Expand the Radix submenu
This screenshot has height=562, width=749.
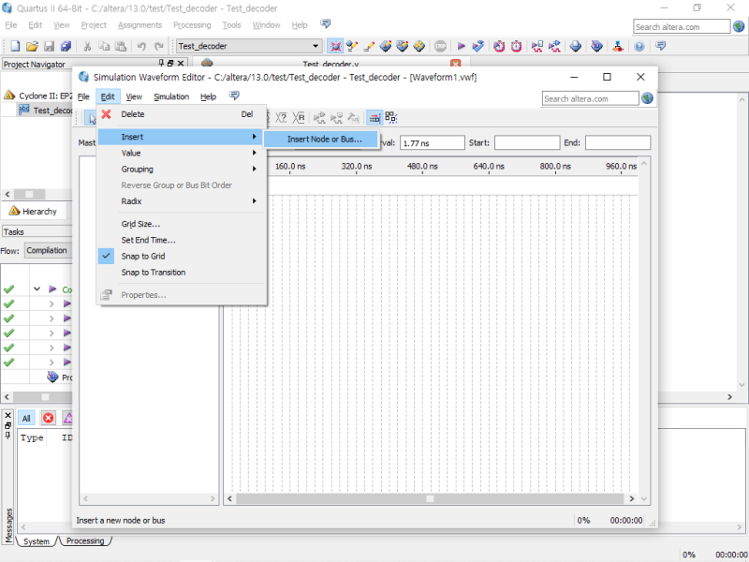coord(134,200)
